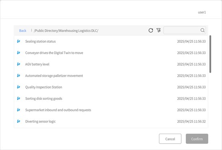Image resolution: width=222 pixels, height=150 pixels.
Task: Click the Cancel button
Action: tap(170, 139)
